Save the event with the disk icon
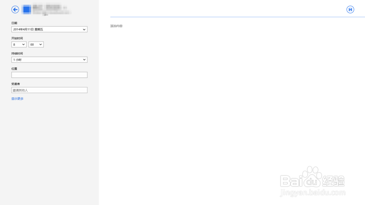Image resolution: width=365 pixels, height=205 pixels. [350, 9]
